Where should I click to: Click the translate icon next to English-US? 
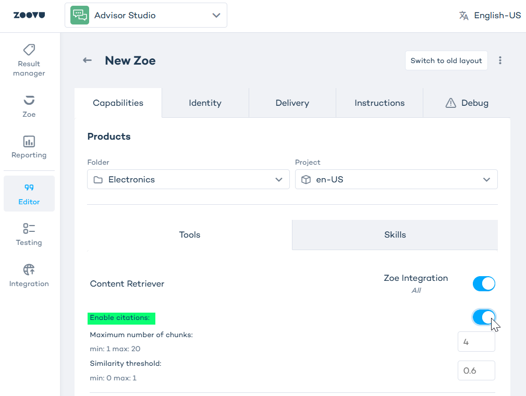pos(463,15)
